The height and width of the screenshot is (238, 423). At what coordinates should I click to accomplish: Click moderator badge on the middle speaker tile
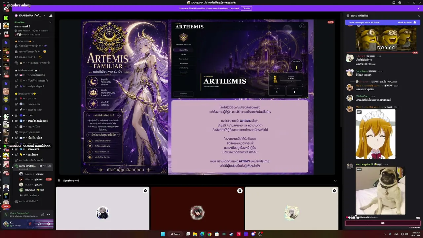coord(240,191)
